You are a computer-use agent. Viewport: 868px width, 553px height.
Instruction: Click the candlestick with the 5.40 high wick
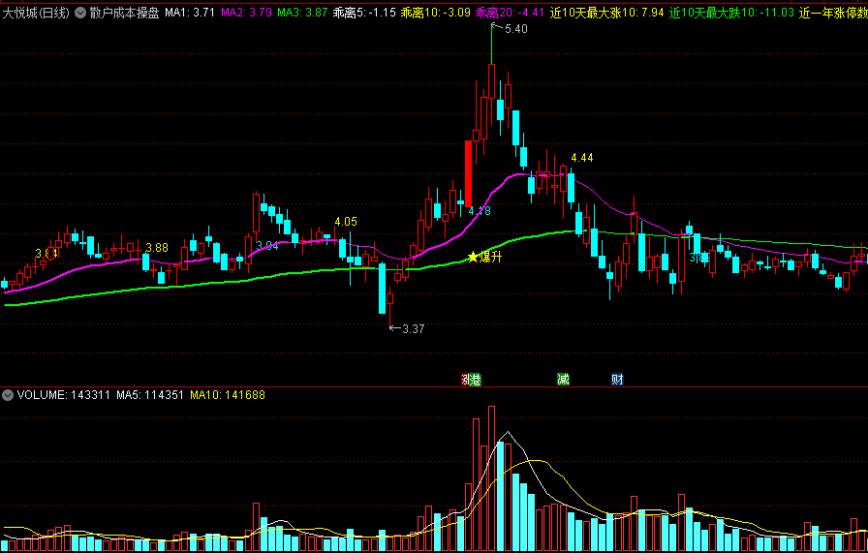click(x=491, y=83)
